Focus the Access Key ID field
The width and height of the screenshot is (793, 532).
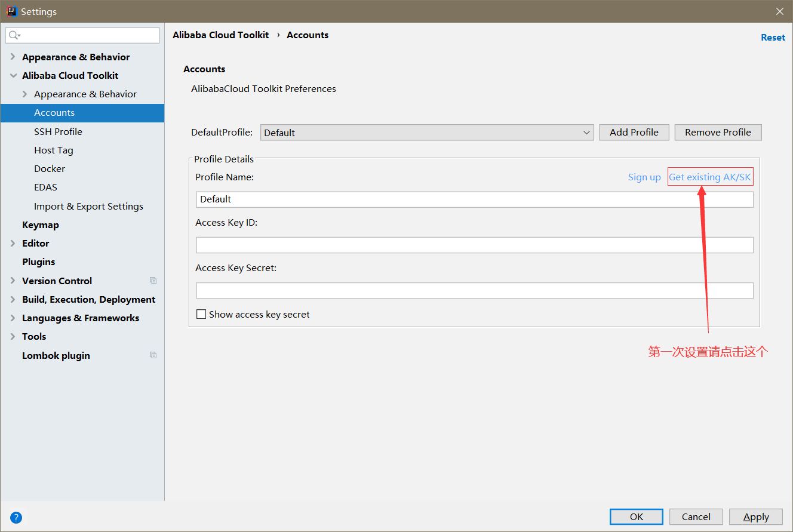click(475, 245)
